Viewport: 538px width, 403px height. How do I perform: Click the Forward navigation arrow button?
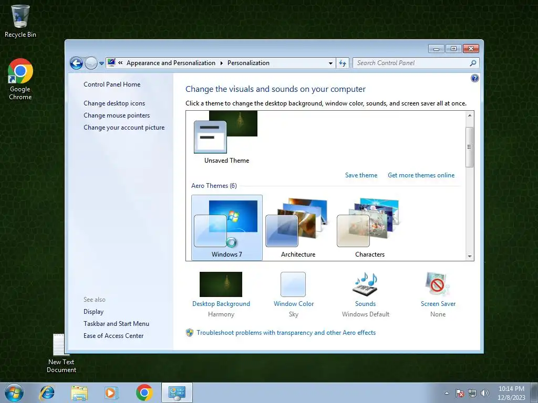[91, 63]
